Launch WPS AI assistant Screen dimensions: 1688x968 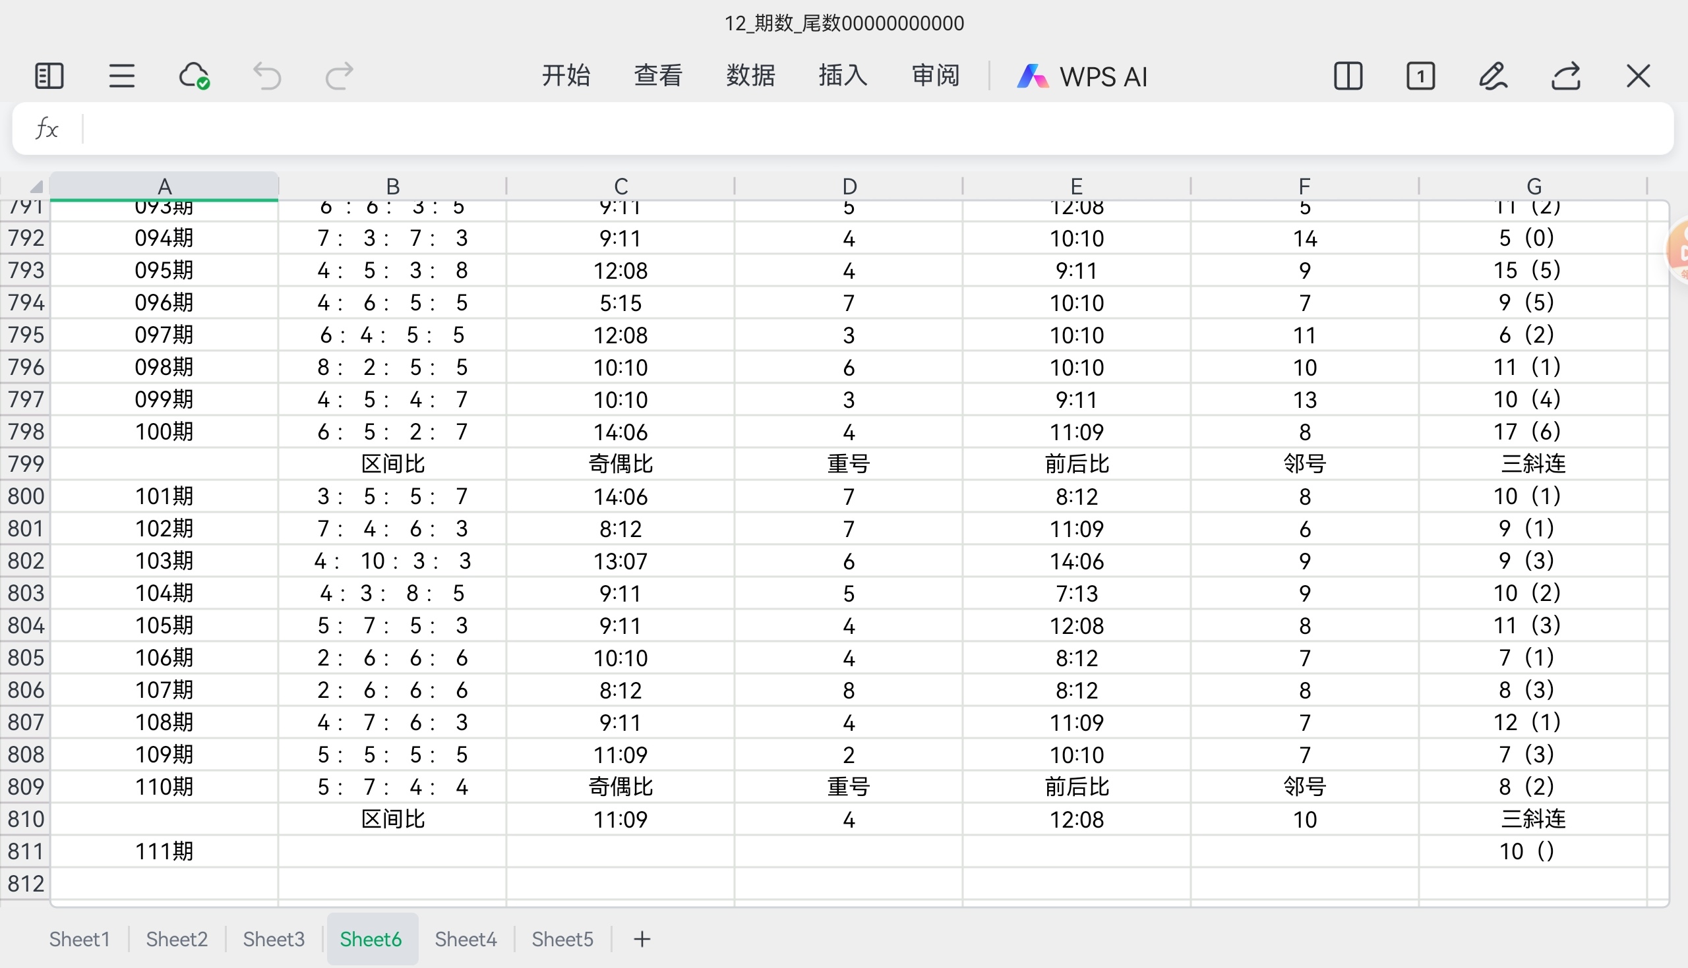(x=1083, y=76)
